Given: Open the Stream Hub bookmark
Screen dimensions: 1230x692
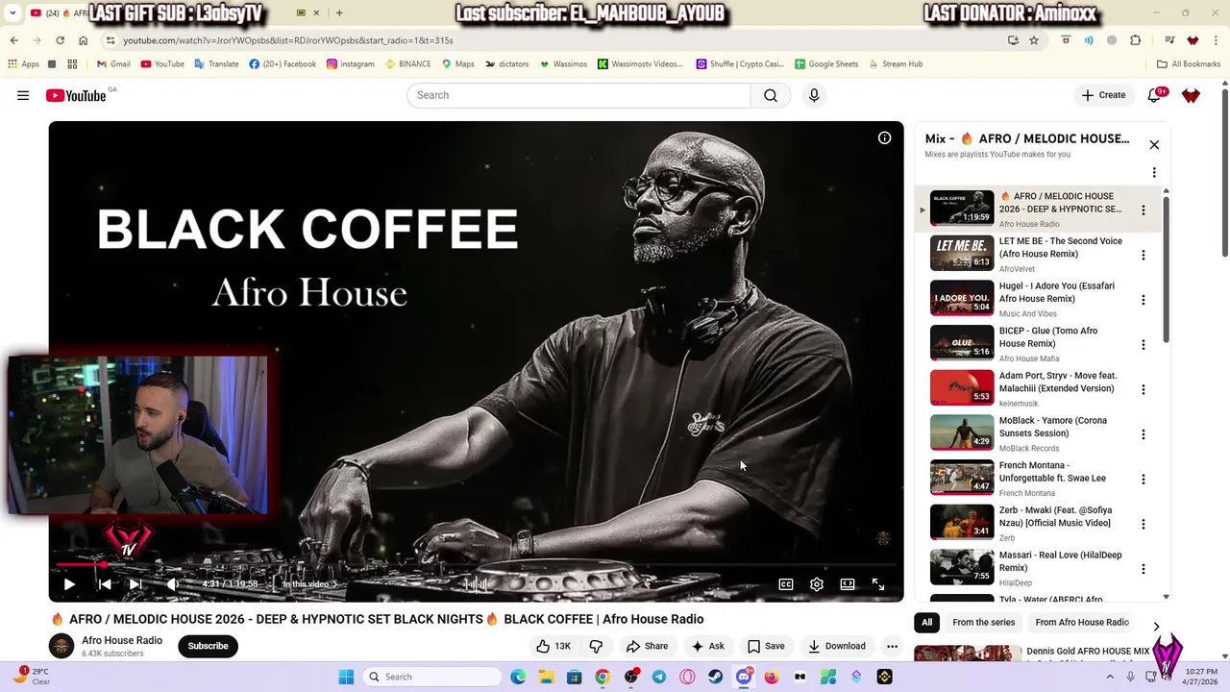Looking at the screenshot, I should tap(896, 64).
